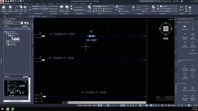
Task: Click the Draw schematic line tool
Action: click(30, 8)
